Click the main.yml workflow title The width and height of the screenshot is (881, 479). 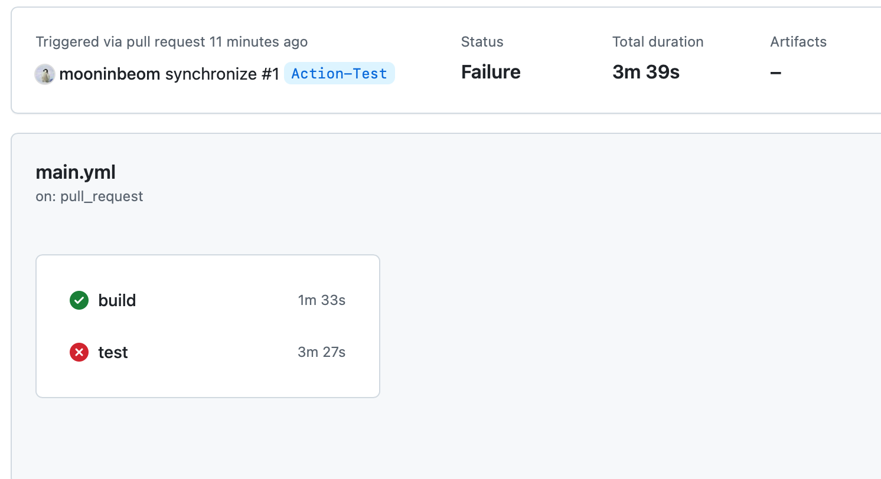coord(76,172)
